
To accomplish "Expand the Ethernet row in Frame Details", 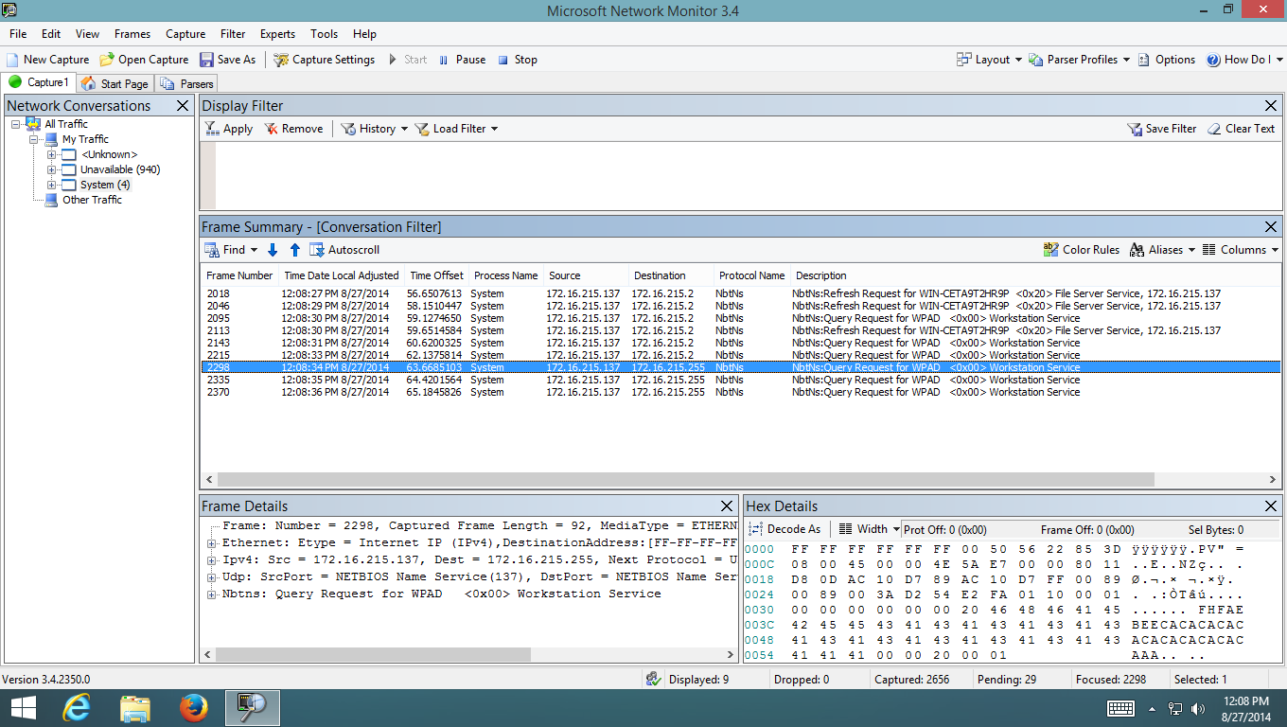I will [x=212, y=543].
